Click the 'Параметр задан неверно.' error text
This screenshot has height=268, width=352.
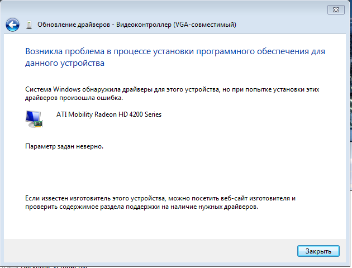tap(64, 146)
